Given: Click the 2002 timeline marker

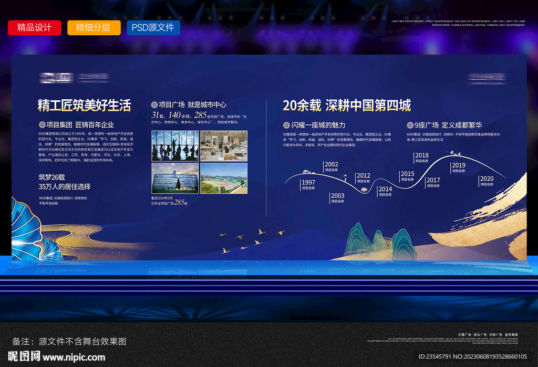Looking at the screenshot, I should coord(331,166).
